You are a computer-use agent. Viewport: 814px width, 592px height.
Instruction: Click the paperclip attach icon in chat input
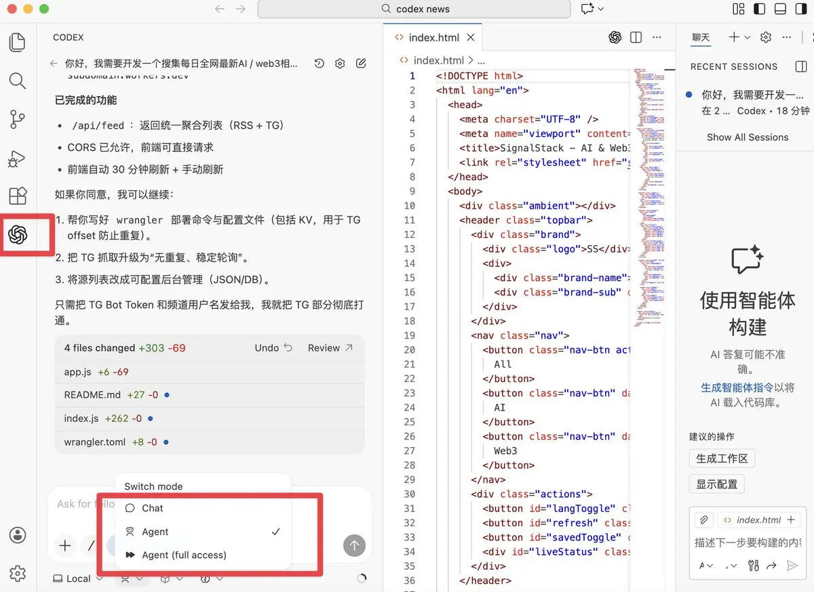click(x=703, y=520)
